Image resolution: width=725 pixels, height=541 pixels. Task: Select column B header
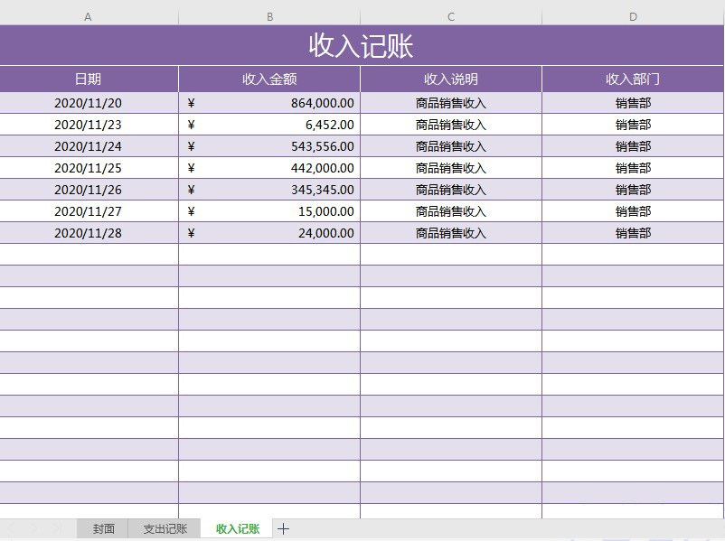pos(269,17)
